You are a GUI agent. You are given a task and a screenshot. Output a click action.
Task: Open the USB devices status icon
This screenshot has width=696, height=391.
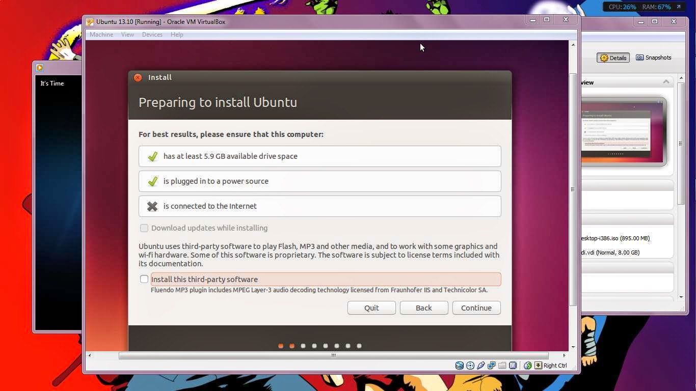click(481, 366)
